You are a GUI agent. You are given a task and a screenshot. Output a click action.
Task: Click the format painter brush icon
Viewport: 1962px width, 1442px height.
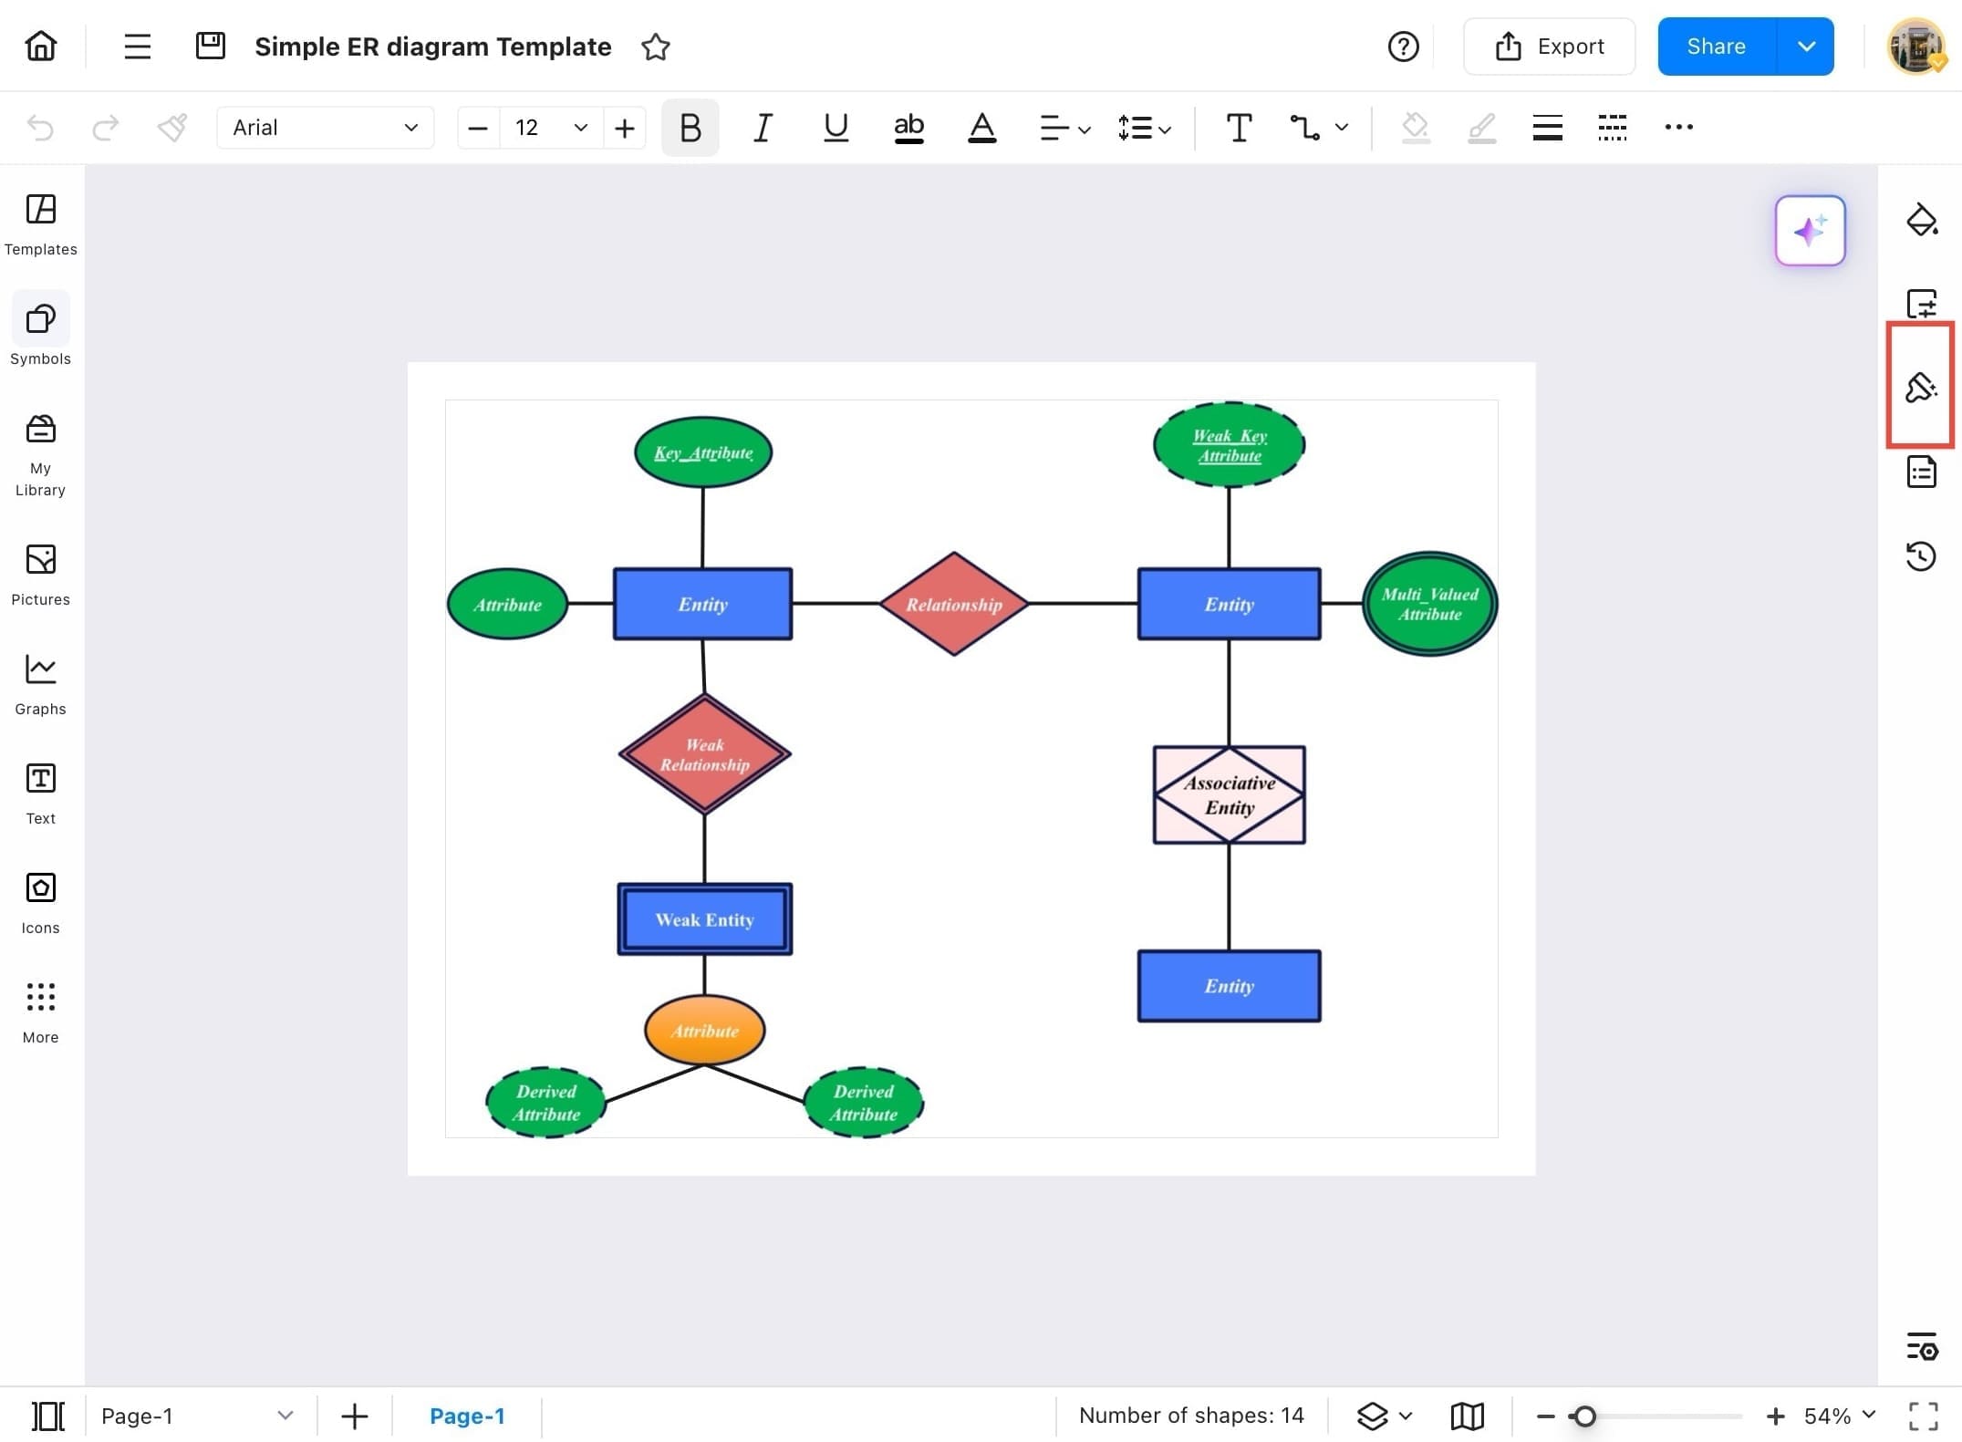(171, 128)
